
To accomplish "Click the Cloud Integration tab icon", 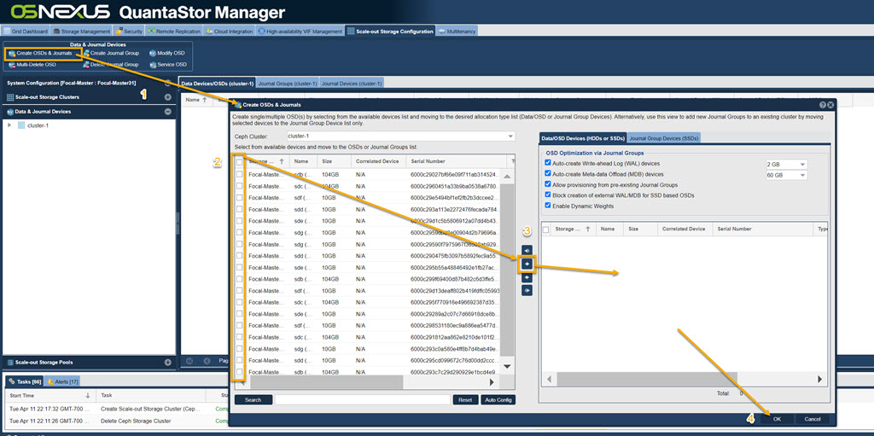I will 210,32.
